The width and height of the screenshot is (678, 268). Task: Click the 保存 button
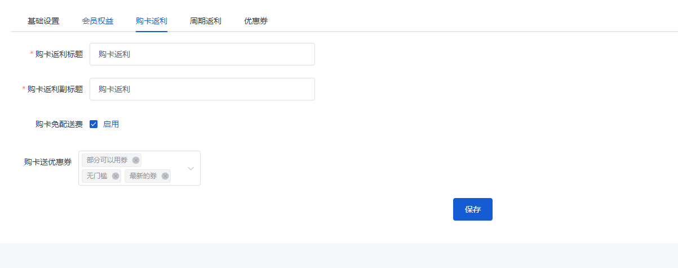[473, 209]
